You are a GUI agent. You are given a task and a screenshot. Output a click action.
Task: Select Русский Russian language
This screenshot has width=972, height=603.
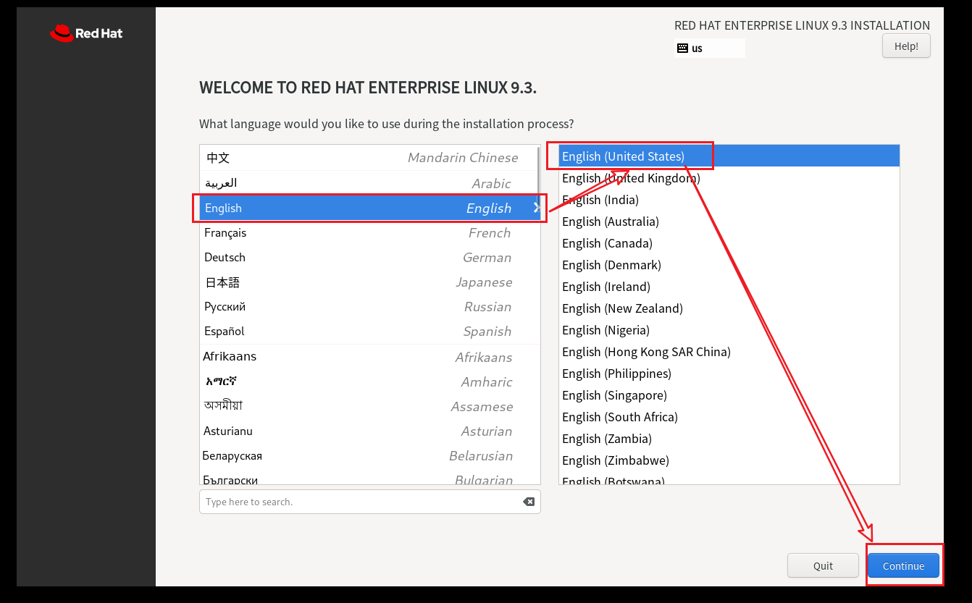(370, 306)
